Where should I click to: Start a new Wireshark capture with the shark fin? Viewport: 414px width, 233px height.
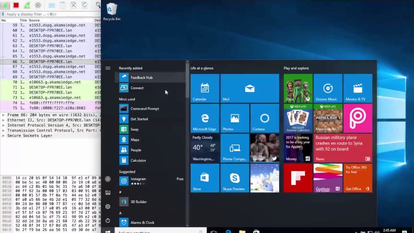pos(5,5)
